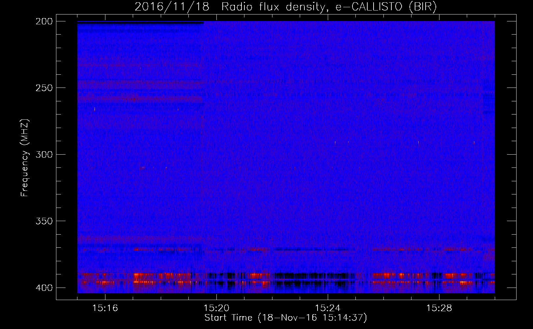The image size is (533, 329).
Task: Click the 15:16 time tick label
Action: [105, 308]
